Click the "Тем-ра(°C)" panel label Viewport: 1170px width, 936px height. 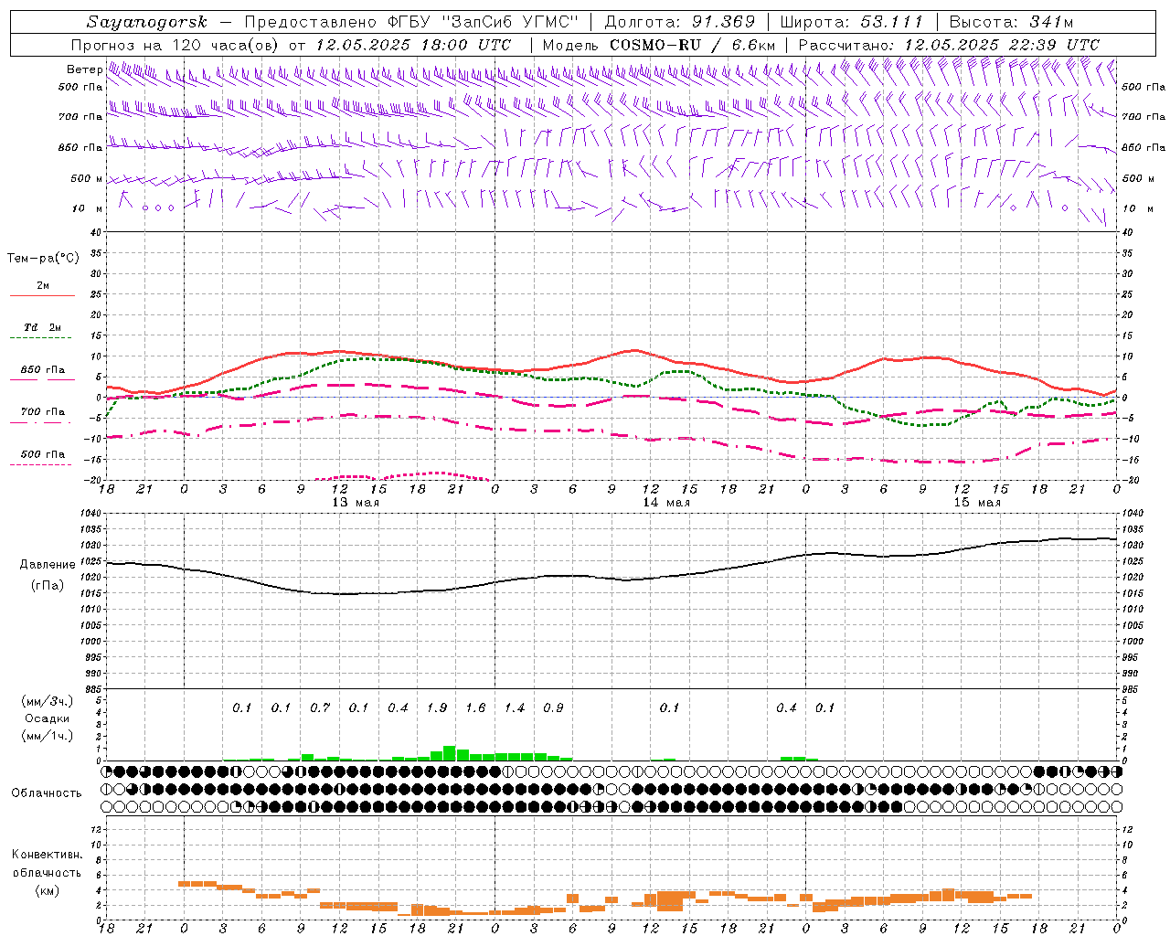(x=44, y=259)
